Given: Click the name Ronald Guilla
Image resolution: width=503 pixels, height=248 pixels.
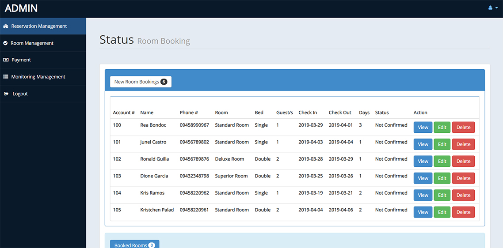Looking at the screenshot, I should coord(155,159).
